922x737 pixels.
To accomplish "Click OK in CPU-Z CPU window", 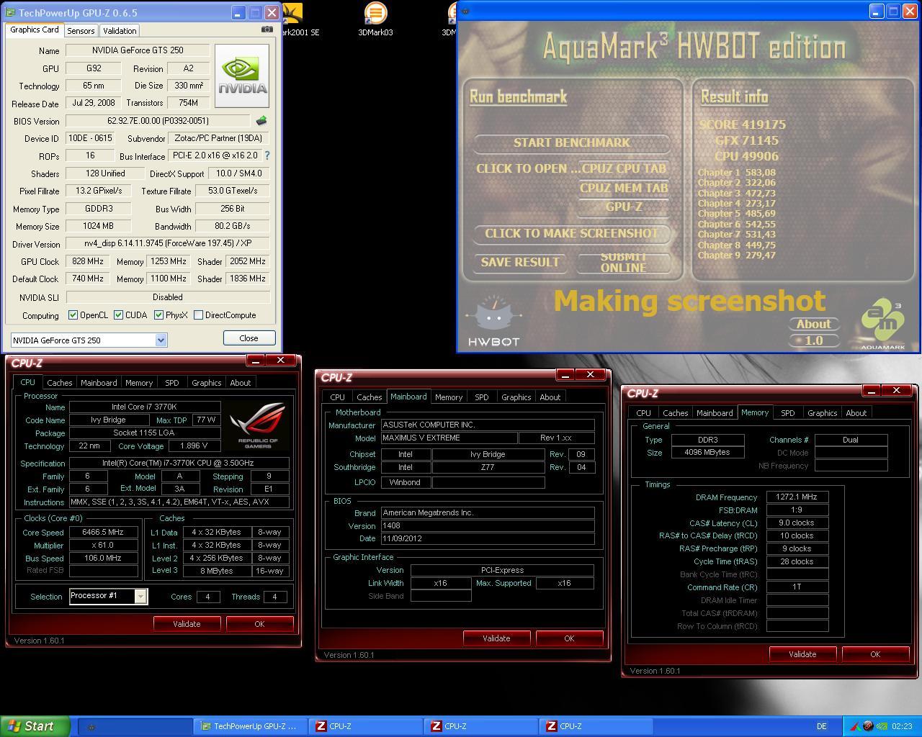I will (x=259, y=624).
